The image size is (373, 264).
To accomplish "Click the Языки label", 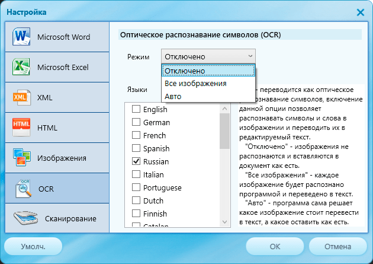I will click(x=137, y=90).
